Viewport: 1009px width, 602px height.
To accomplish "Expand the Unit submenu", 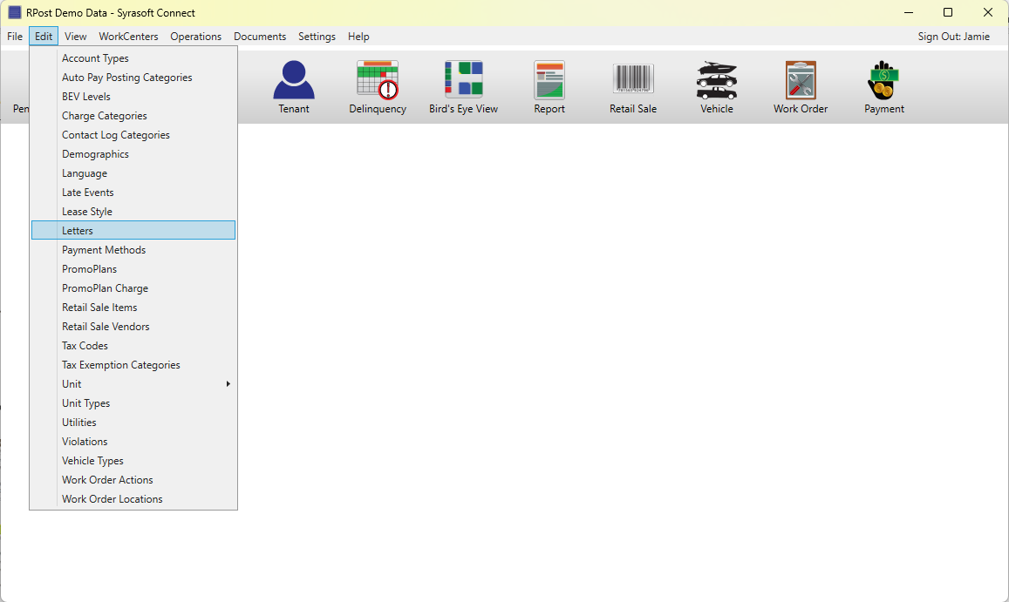I will 133,384.
